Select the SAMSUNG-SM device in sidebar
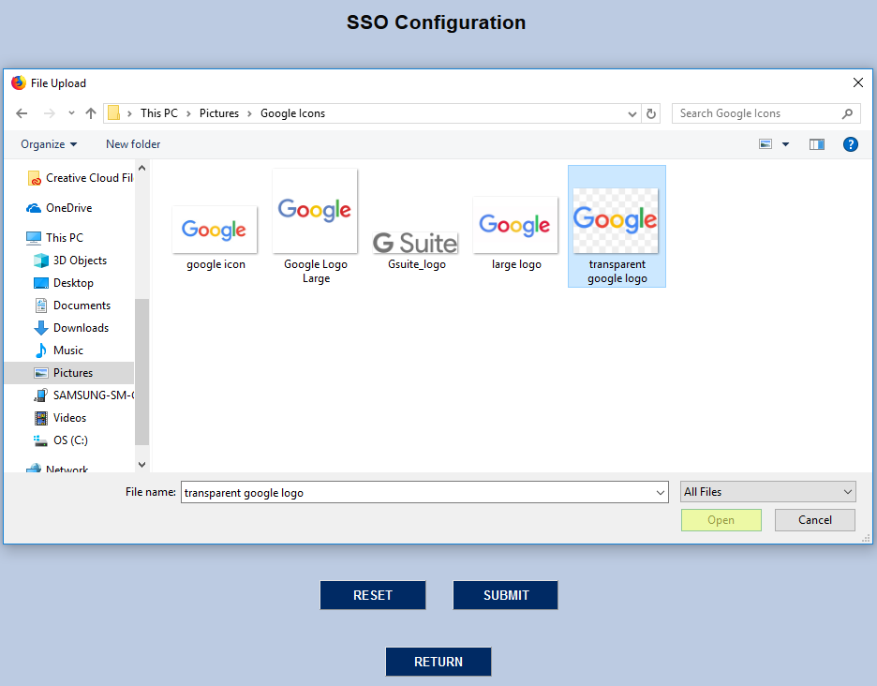This screenshot has height=686, width=877. (87, 395)
